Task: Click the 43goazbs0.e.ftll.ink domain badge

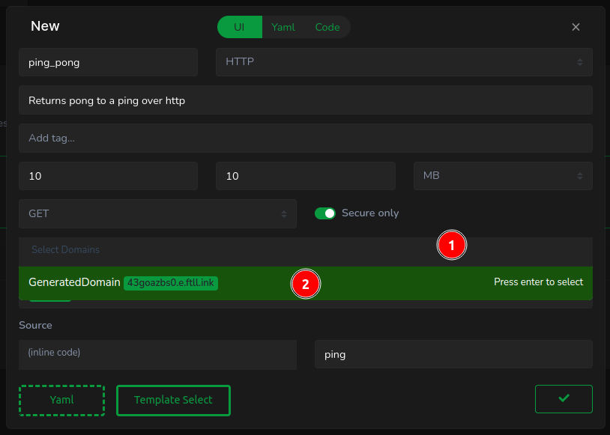Action: point(171,283)
